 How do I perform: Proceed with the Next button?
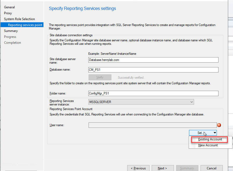pos(162,168)
